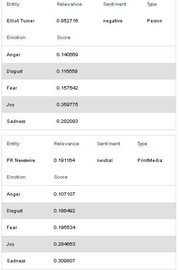Image resolution: width=179 pixels, height=270 pixels.
Task: Click the Score header above 0.140669
Action: [63, 37]
